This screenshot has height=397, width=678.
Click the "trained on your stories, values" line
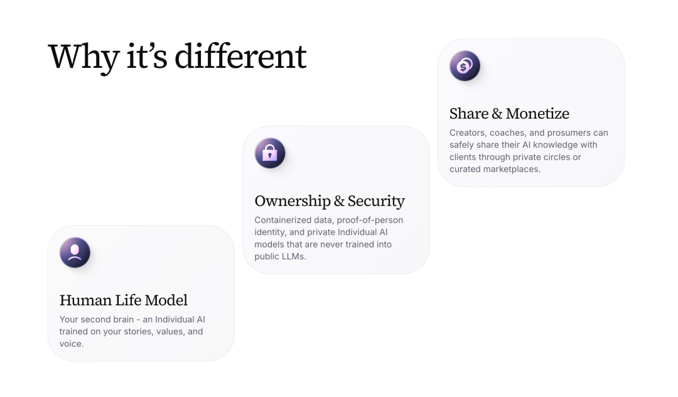click(131, 331)
